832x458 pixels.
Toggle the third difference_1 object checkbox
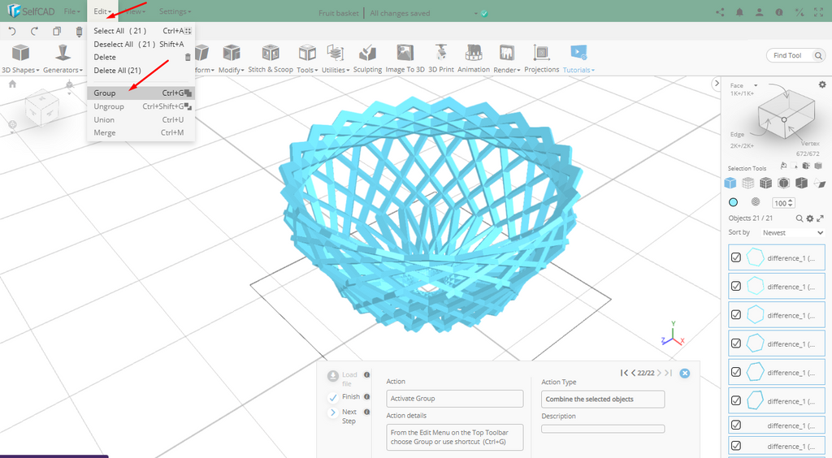click(736, 314)
